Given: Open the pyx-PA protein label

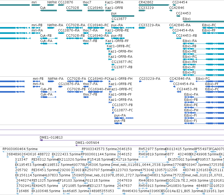Looking at the screenshot, I should [120, 115].
